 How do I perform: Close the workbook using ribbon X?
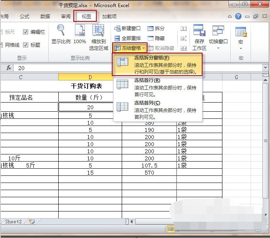coord(264,16)
